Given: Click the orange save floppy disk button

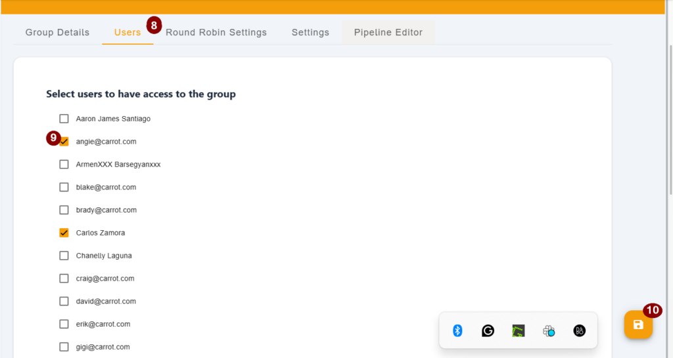Looking at the screenshot, I should pos(638,325).
